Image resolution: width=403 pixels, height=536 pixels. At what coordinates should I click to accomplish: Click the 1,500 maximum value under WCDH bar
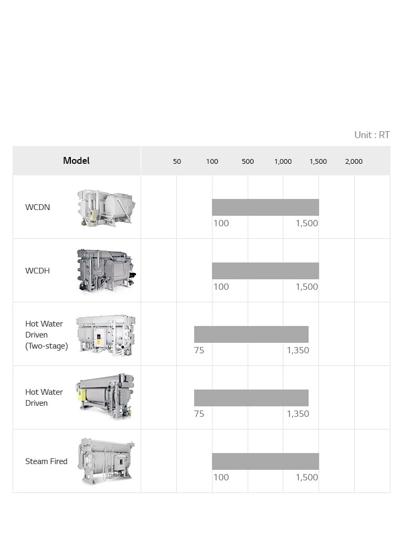(306, 287)
